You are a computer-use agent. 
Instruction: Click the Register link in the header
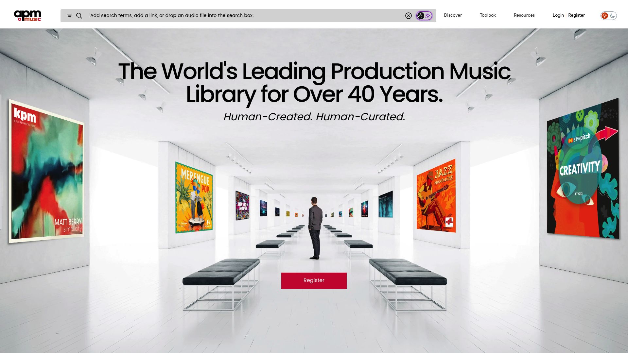pos(576,15)
